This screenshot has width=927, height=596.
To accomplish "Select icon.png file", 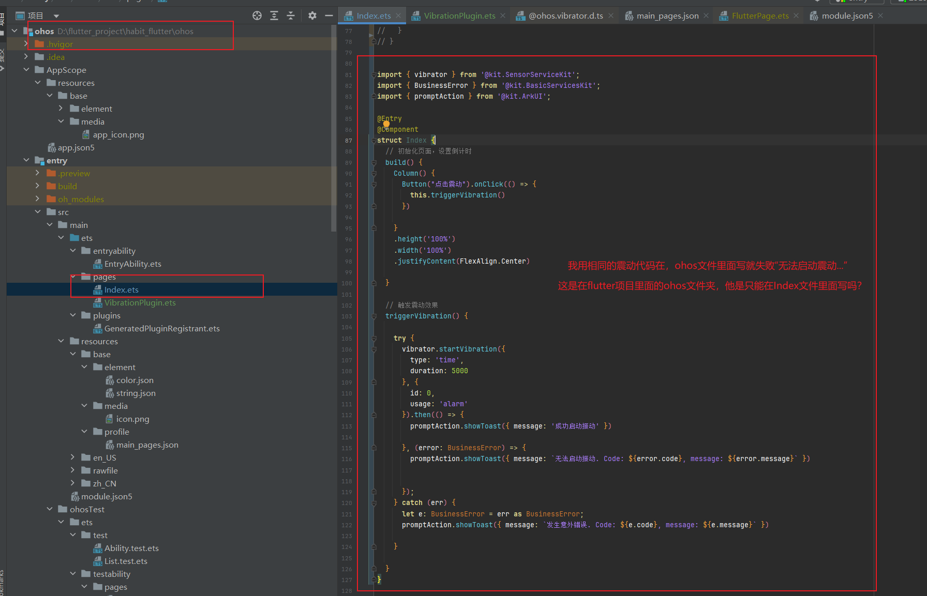I will (x=132, y=419).
